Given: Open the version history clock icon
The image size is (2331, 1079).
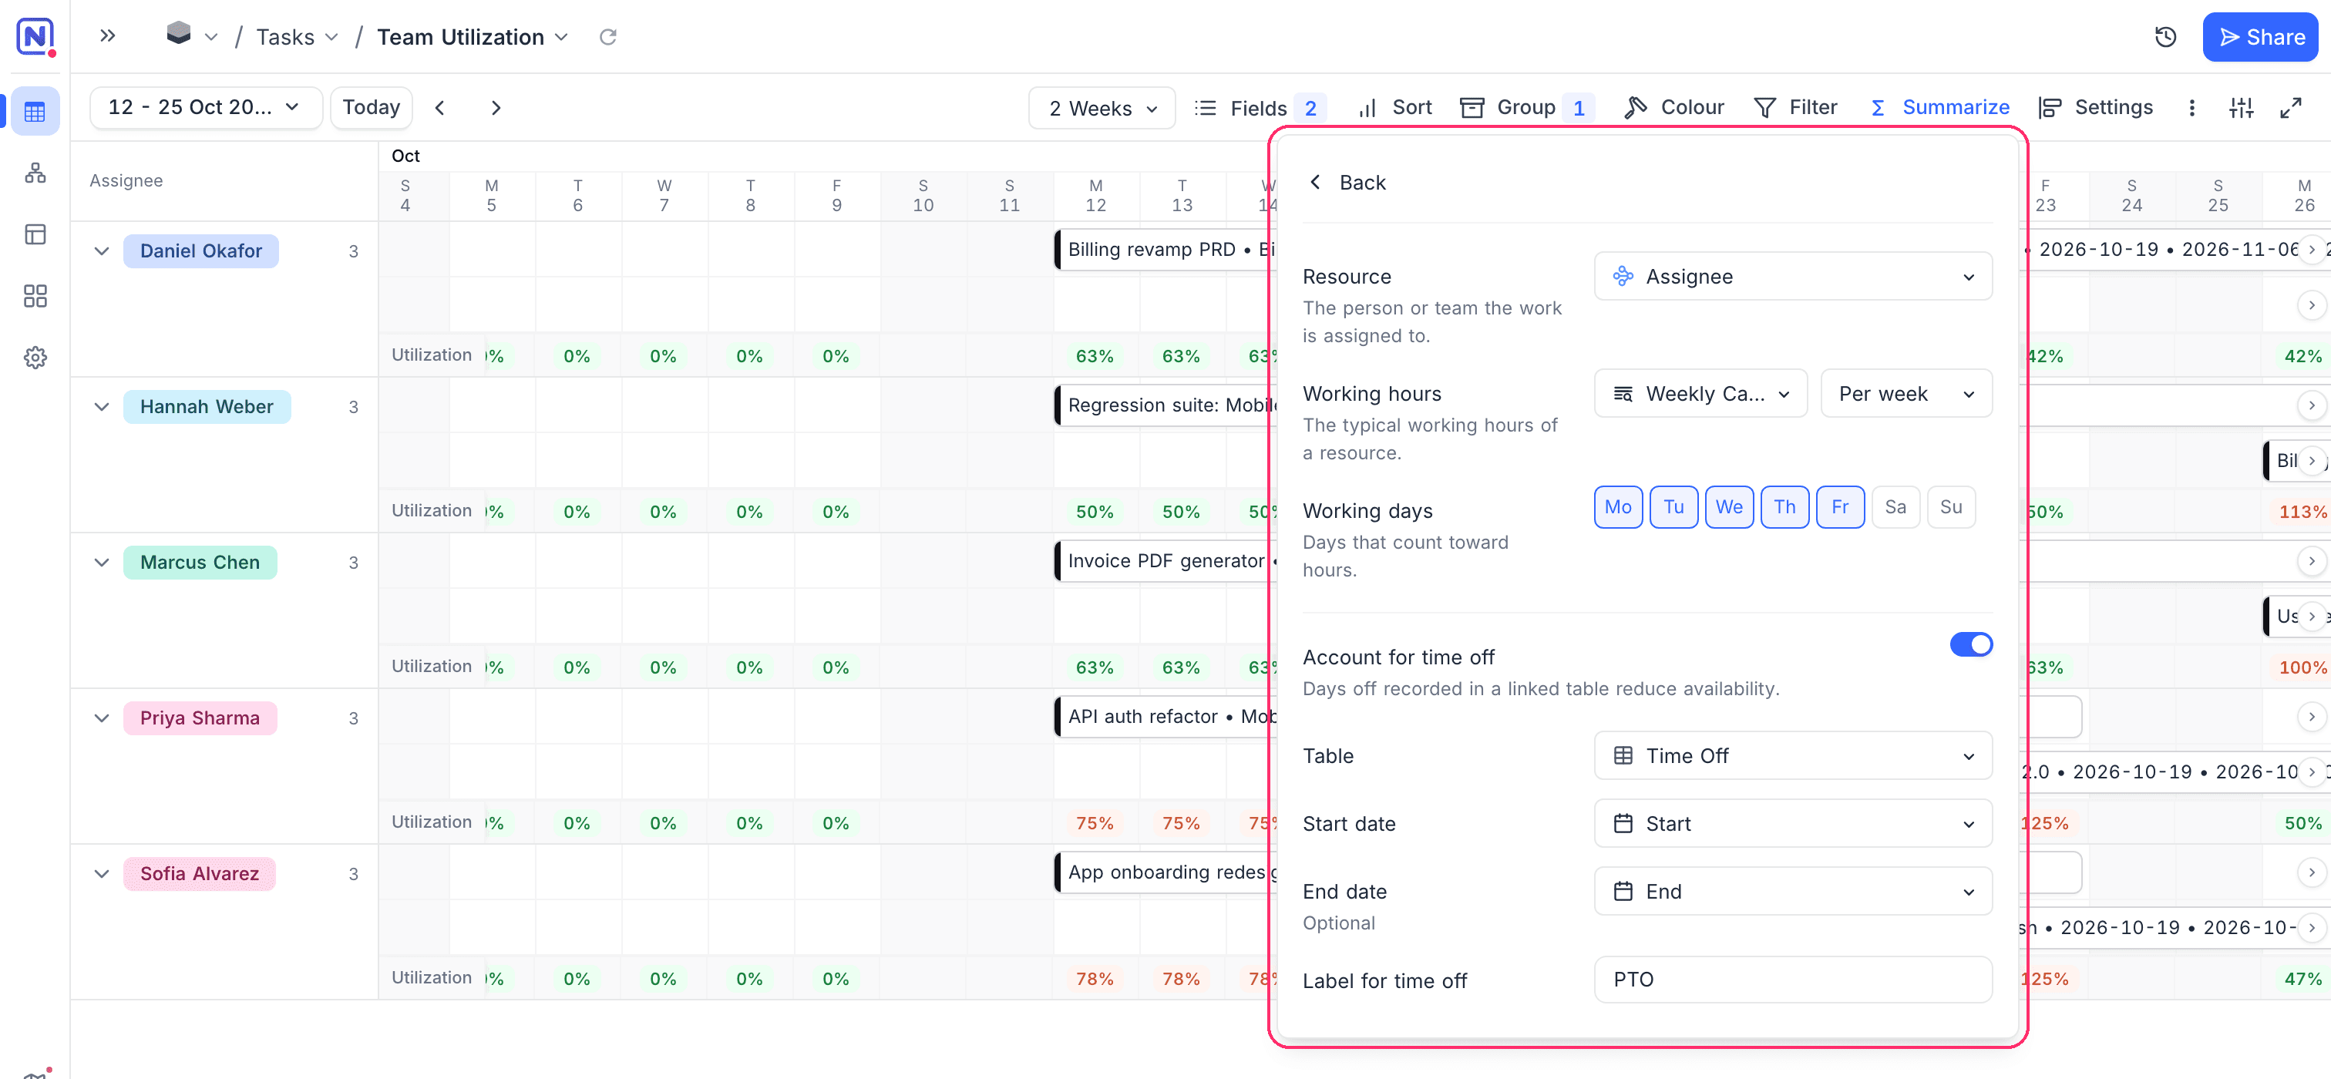Looking at the screenshot, I should tap(2164, 37).
